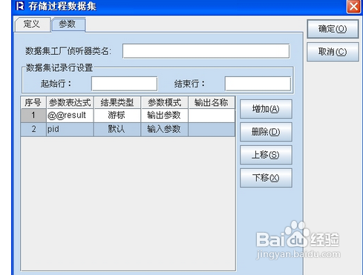The width and height of the screenshot is (363, 275).
Task: Focus the 数据集工厂侦听器类名 input field
Action: click(206, 51)
